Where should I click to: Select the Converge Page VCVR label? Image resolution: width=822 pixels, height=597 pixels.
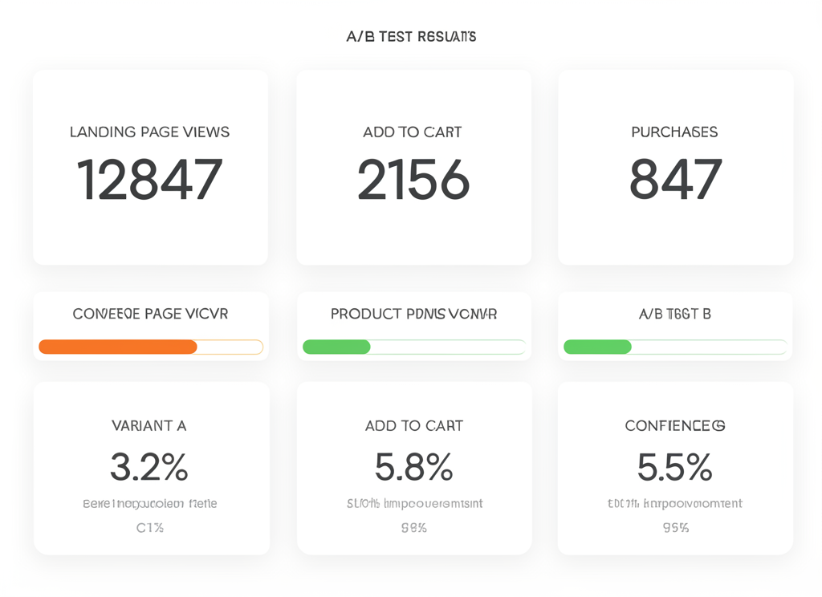pos(149,314)
